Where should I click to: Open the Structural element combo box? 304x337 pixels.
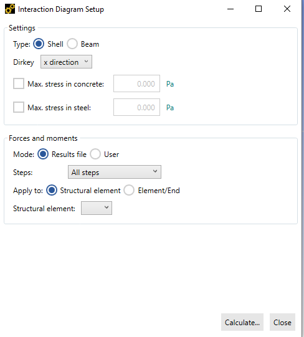pos(97,208)
